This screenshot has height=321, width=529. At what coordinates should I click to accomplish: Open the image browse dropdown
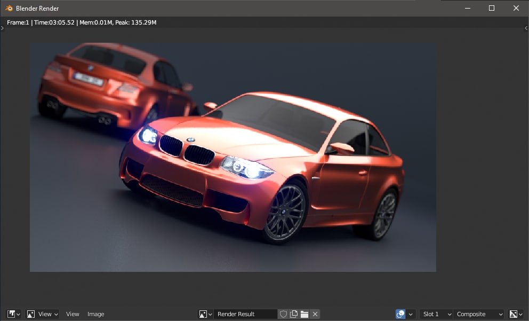205,314
